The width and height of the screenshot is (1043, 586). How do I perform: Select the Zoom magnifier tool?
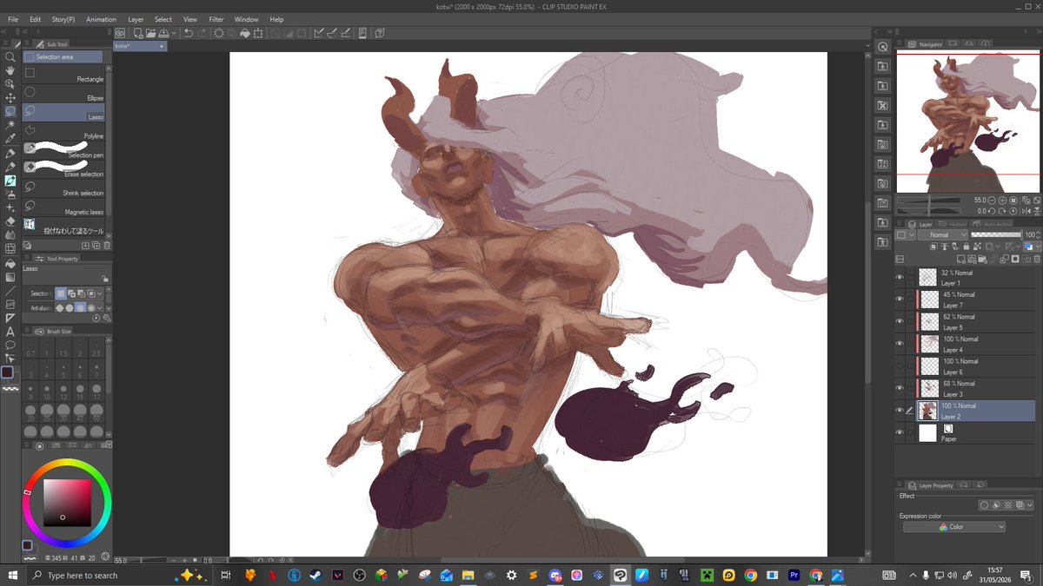10,56
